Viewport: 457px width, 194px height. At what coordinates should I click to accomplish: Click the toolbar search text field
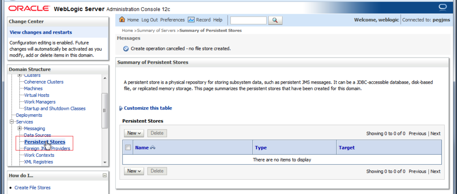point(248,20)
